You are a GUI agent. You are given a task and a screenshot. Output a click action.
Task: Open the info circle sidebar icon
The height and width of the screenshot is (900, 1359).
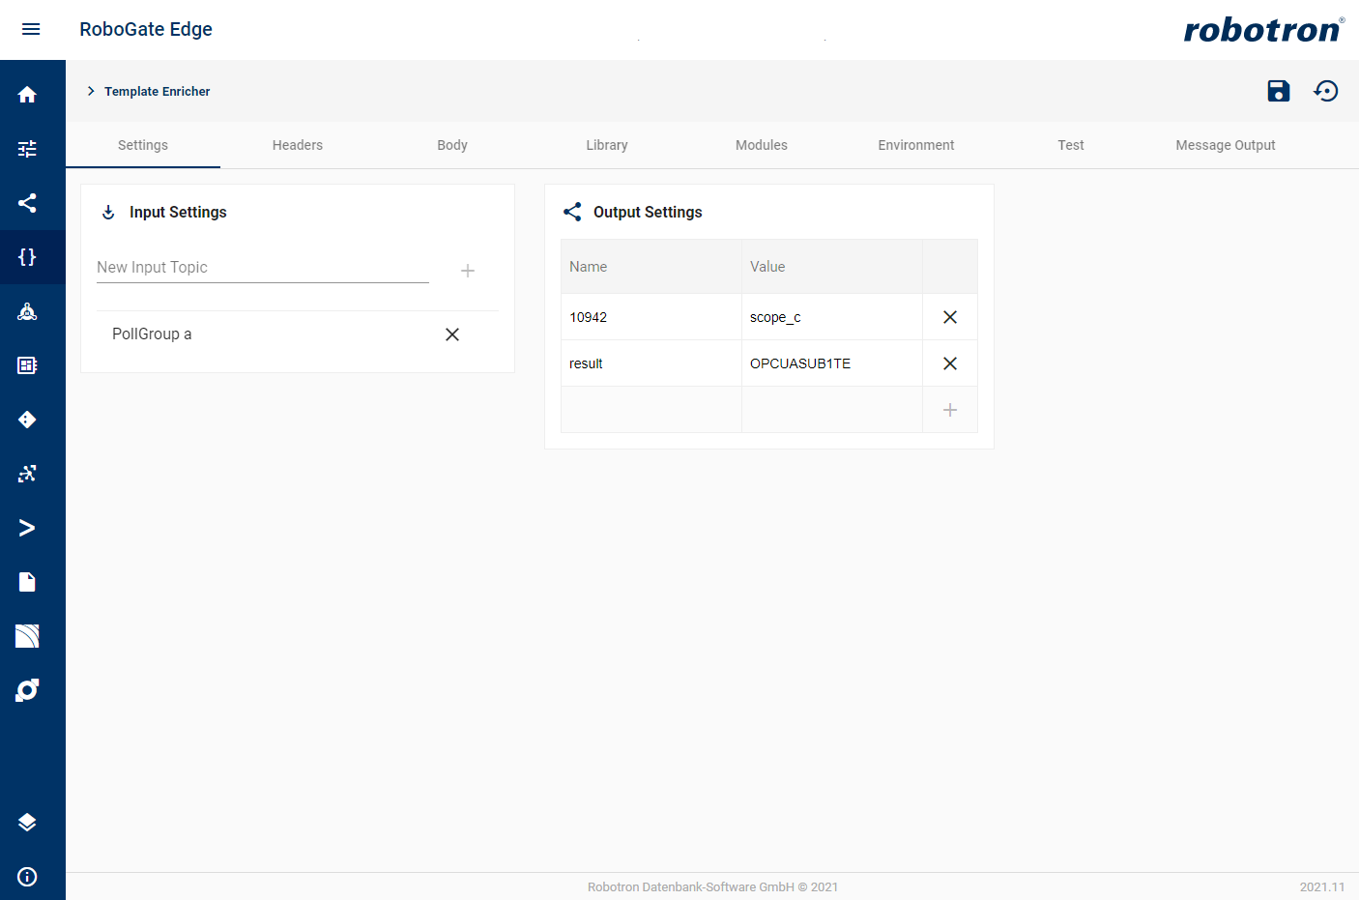(27, 877)
